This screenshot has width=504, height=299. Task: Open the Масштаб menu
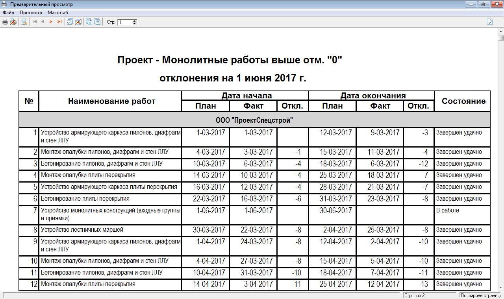tap(58, 13)
